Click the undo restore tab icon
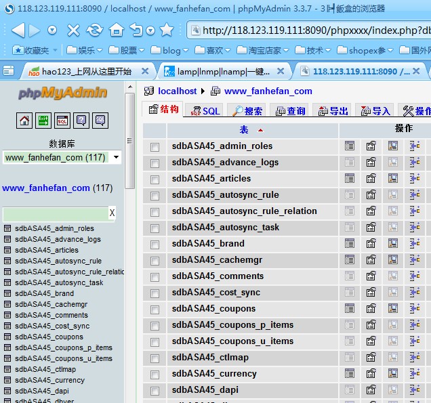 point(136,30)
